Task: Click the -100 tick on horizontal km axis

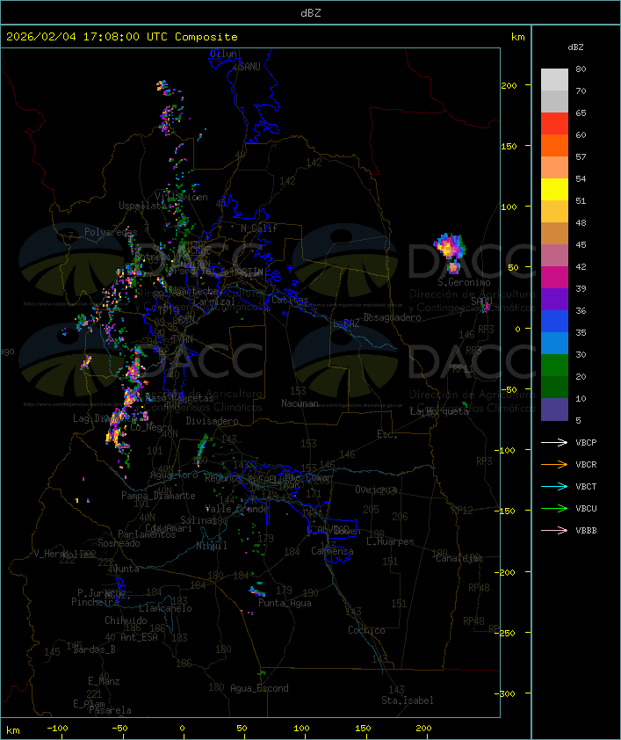Action: [57, 729]
